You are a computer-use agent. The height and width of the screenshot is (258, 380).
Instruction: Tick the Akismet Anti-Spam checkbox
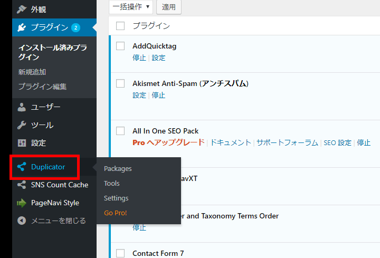click(x=120, y=83)
